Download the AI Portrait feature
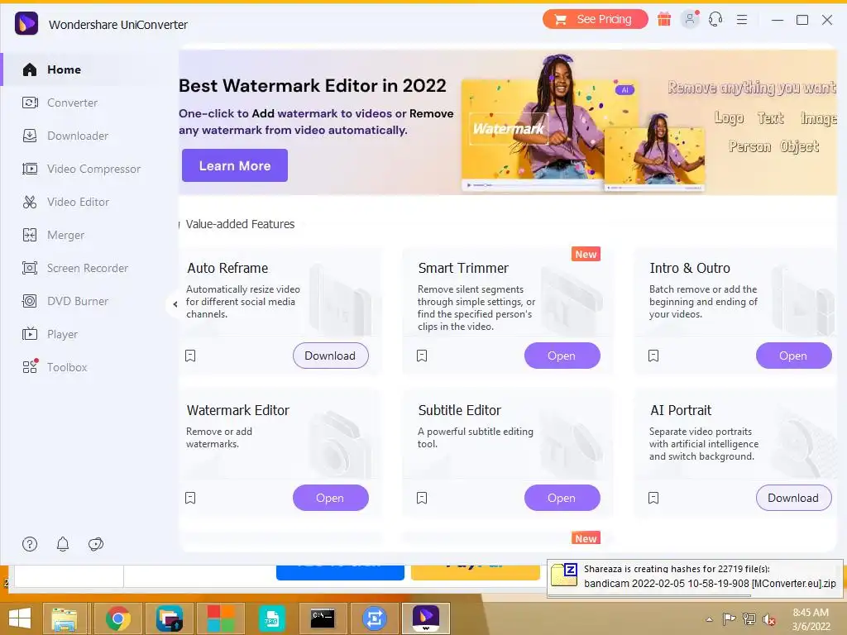 (793, 498)
